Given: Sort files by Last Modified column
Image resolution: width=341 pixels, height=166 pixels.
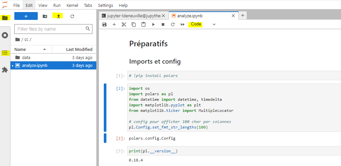Looking at the screenshot, I should [x=79, y=49].
